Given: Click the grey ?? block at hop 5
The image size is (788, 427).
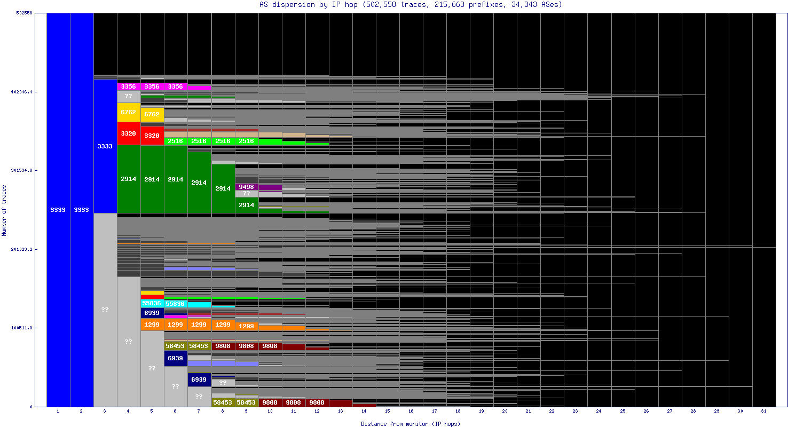Looking at the screenshot, I should (152, 368).
